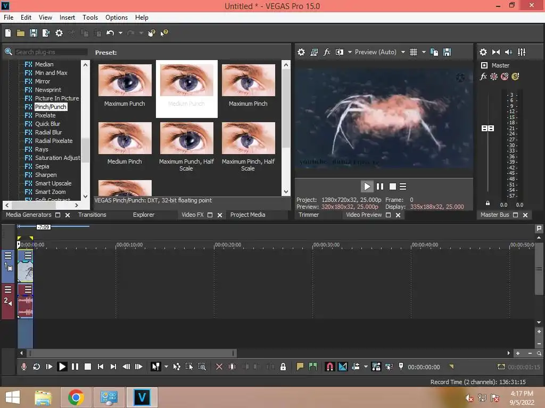Open Video Preview settings gear

pyautogui.click(x=301, y=52)
